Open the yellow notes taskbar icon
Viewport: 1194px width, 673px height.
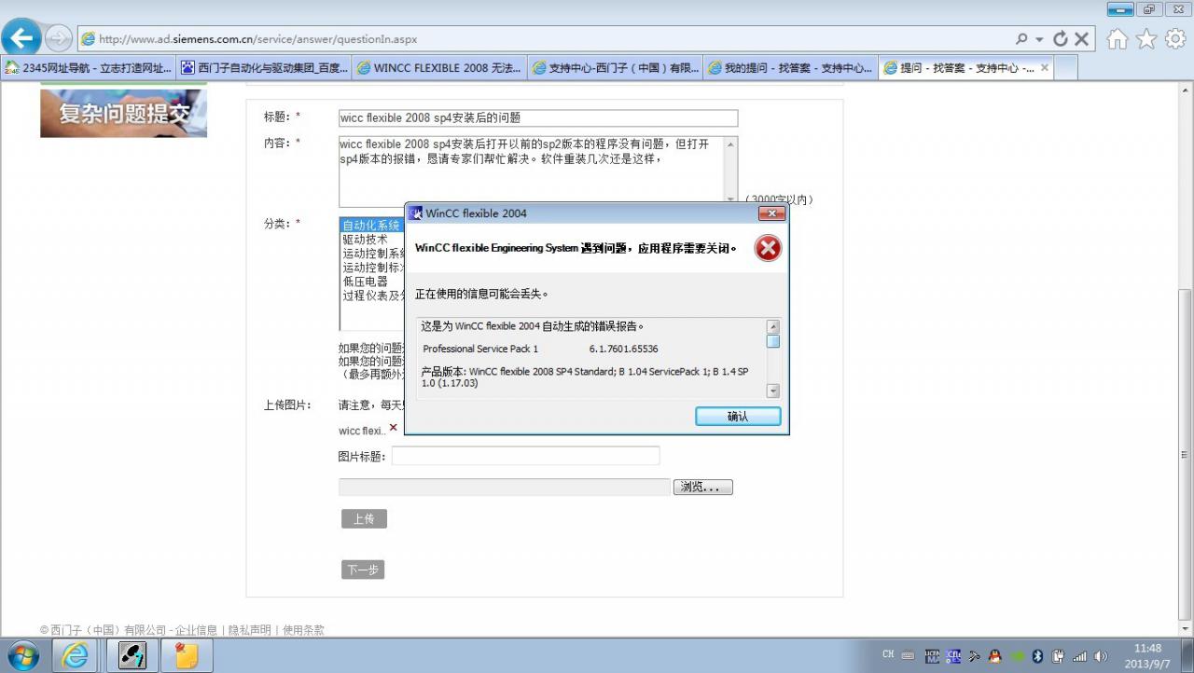pos(187,656)
